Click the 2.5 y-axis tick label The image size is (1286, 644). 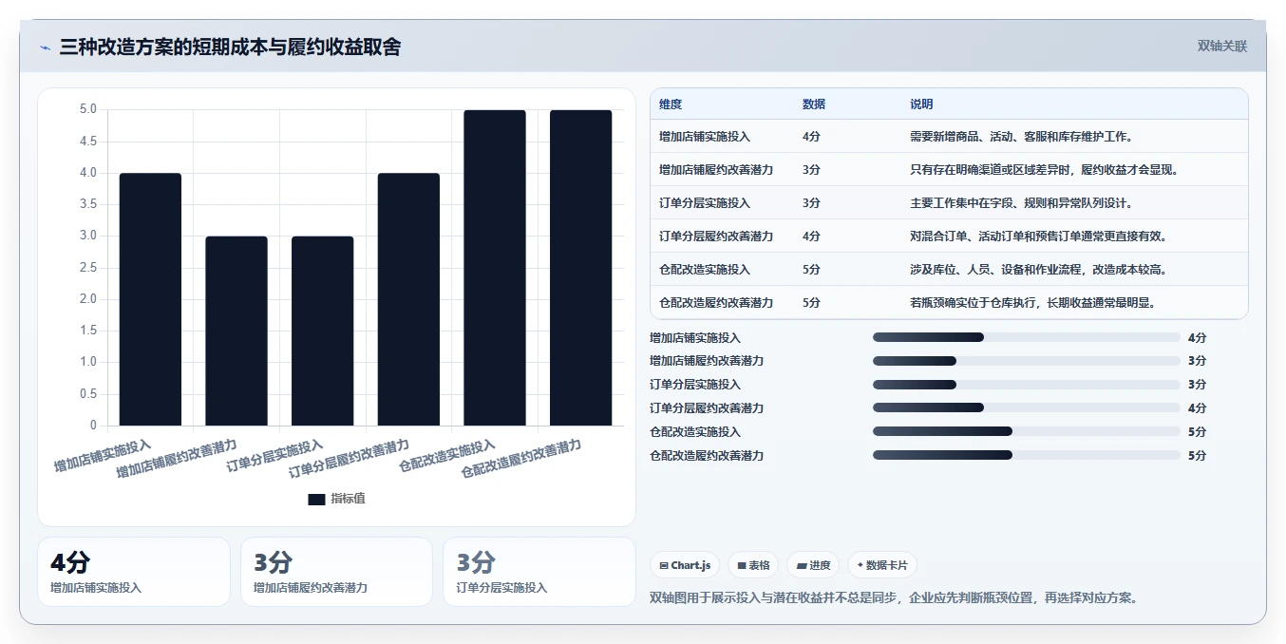coord(87,268)
